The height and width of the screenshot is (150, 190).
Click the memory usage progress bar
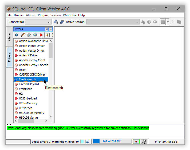(112, 141)
